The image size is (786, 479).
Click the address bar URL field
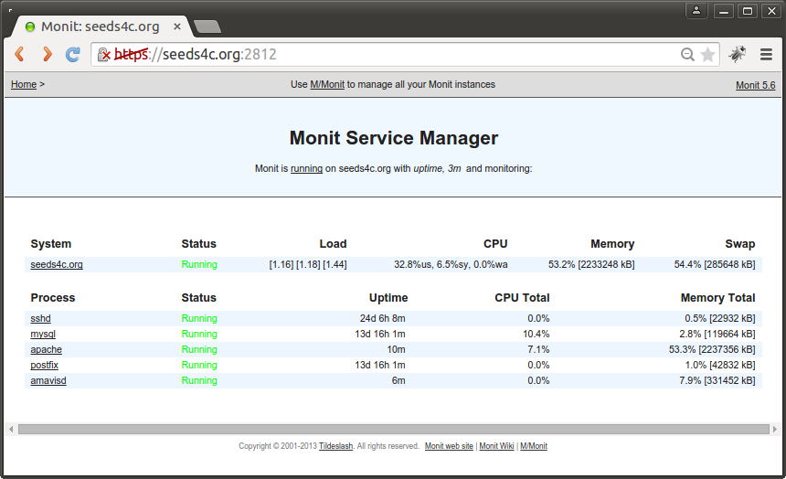coord(411,55)
